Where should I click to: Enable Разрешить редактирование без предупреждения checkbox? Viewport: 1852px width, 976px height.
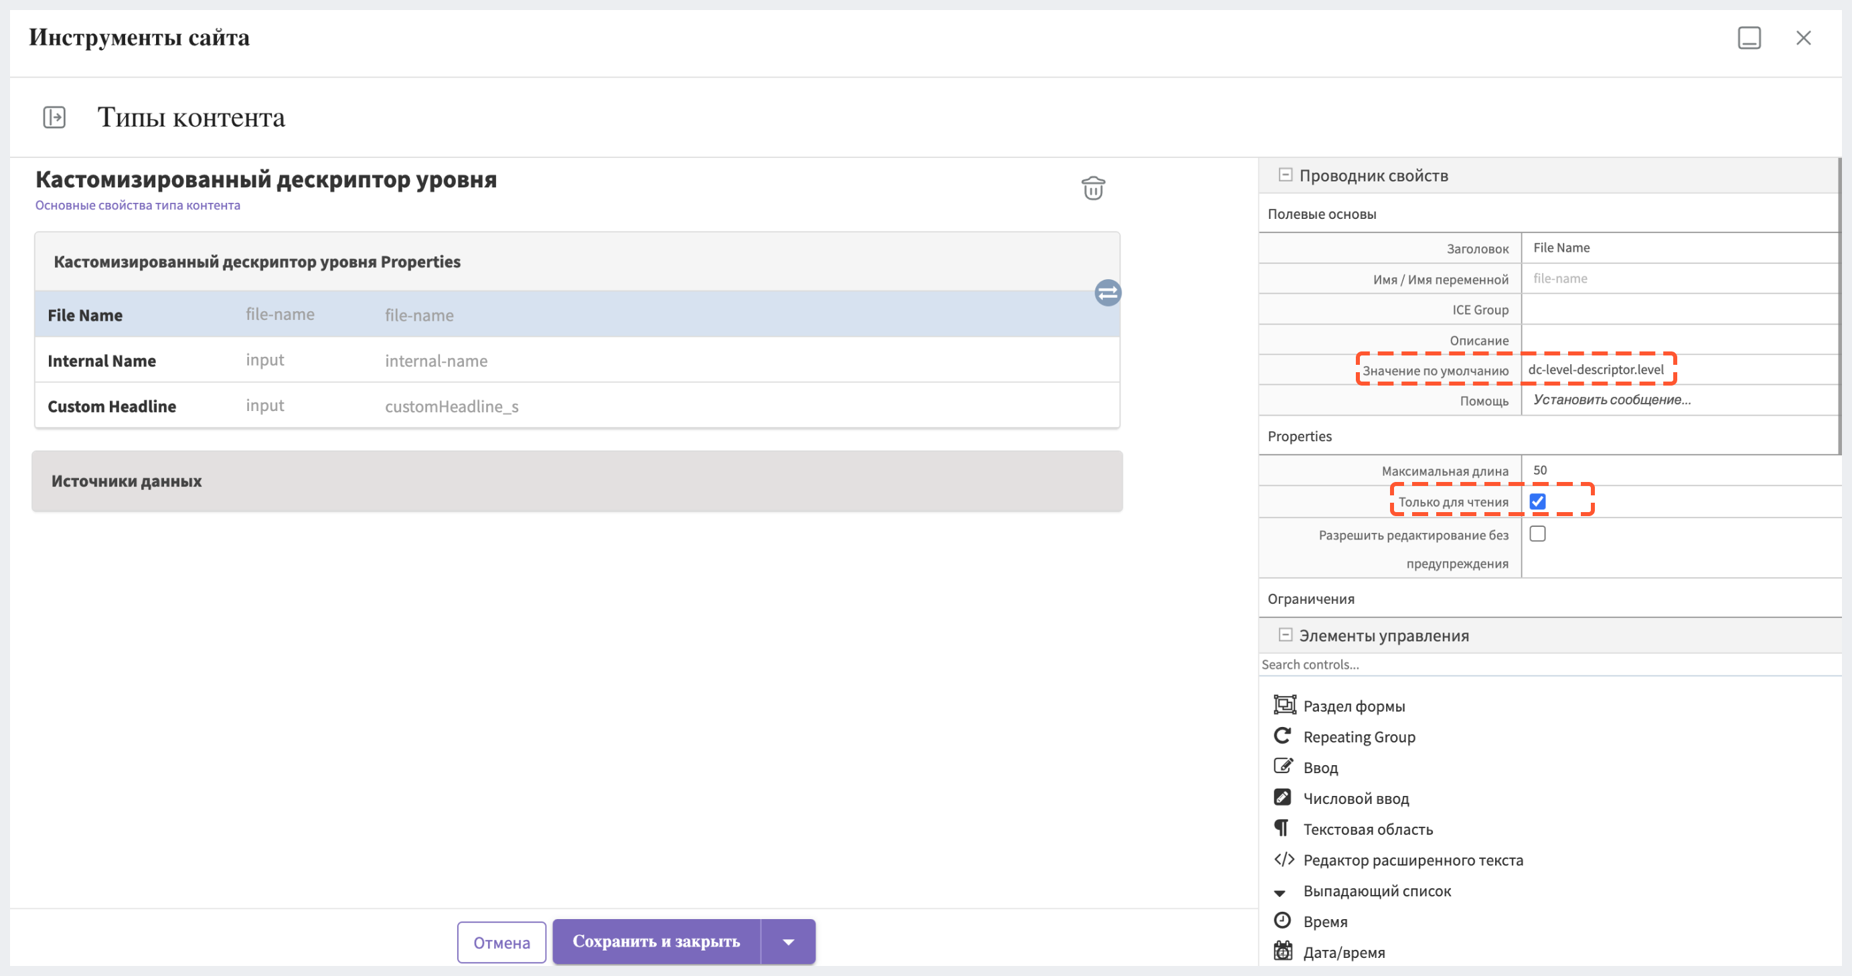click(x=1537, y=534)
